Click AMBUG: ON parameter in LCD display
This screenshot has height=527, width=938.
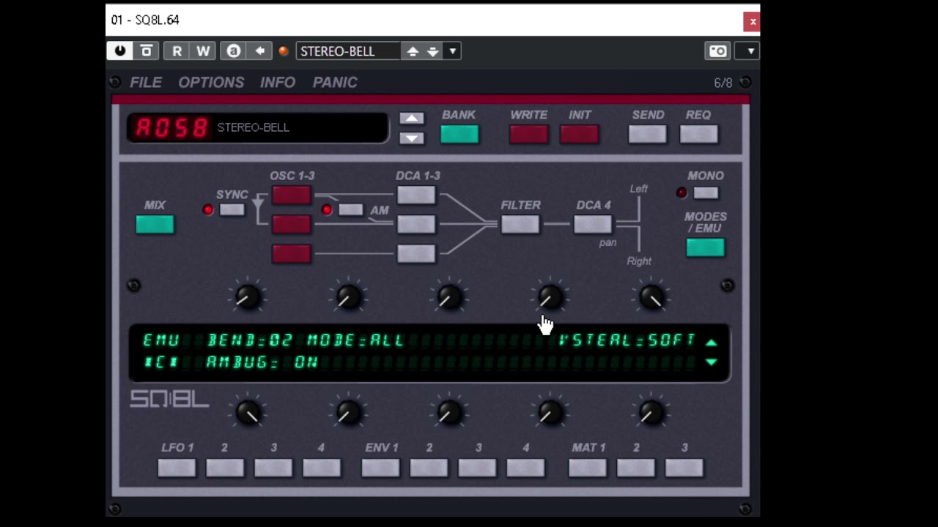click(x=262, y=362)
